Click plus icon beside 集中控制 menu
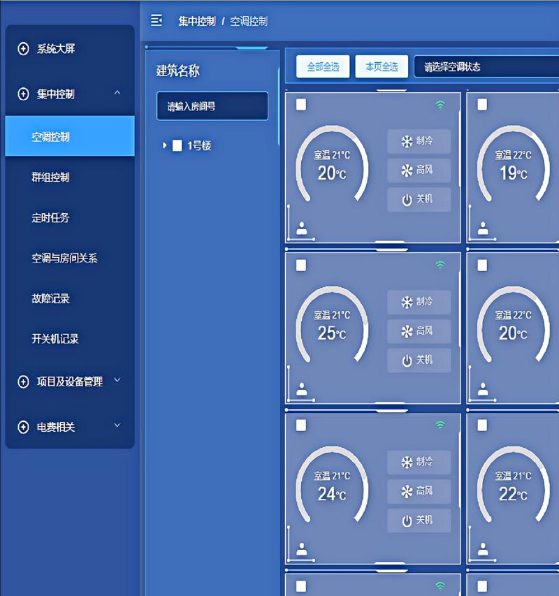The width and height of the screenshot is (559, 596). pos(23,94)
